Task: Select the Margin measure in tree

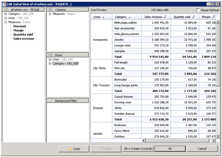Action: (19, 30)
